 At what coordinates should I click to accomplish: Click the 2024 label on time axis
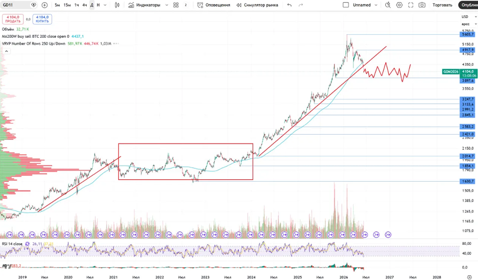pyautogui.click(x=251, y=277)
